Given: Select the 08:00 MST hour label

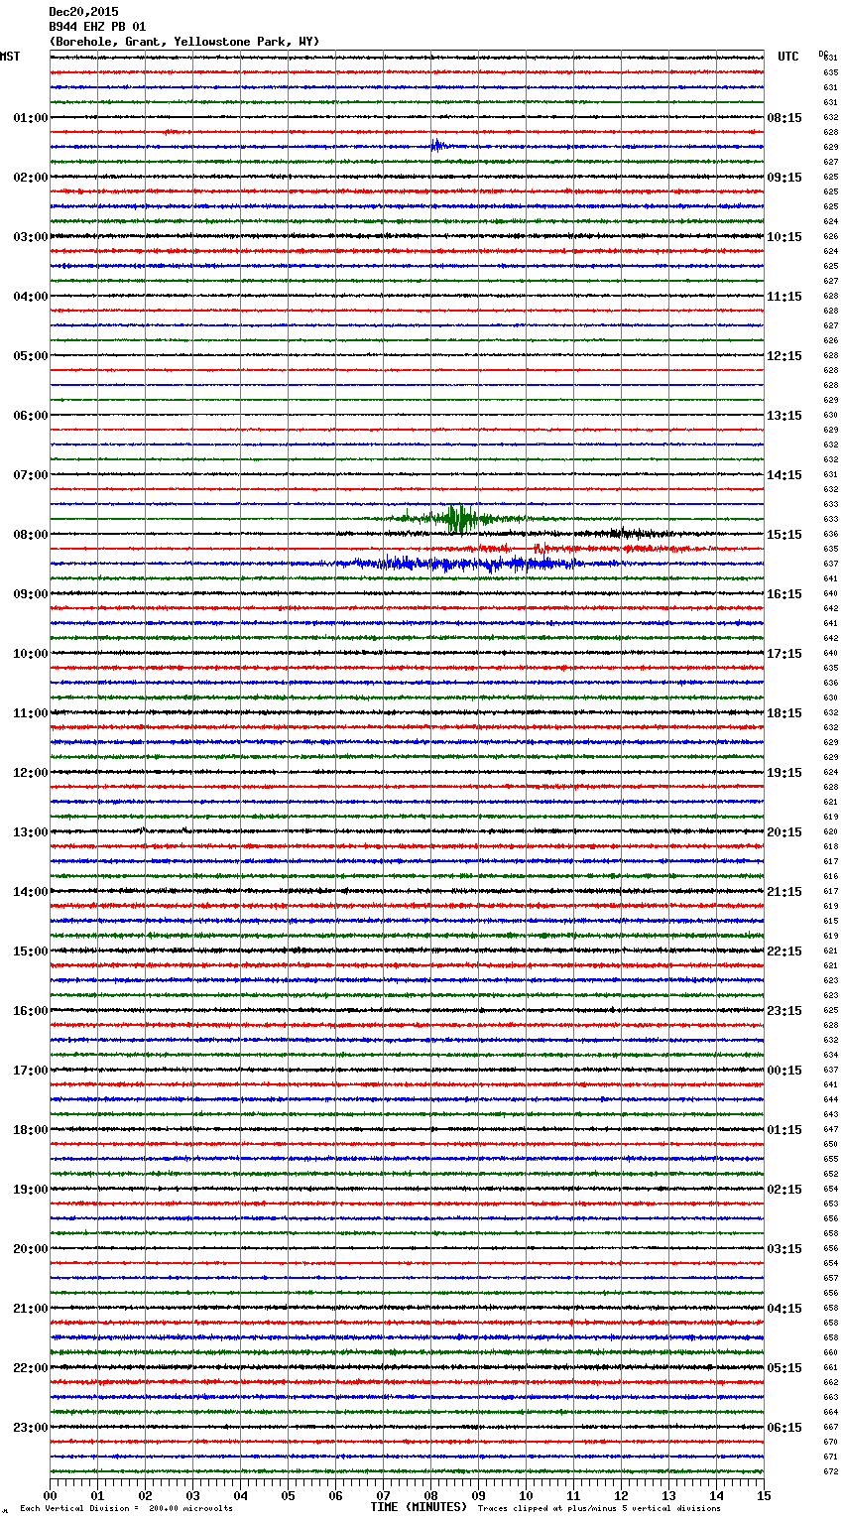Looking at the screenshot, I should click(x=31, y=535).
